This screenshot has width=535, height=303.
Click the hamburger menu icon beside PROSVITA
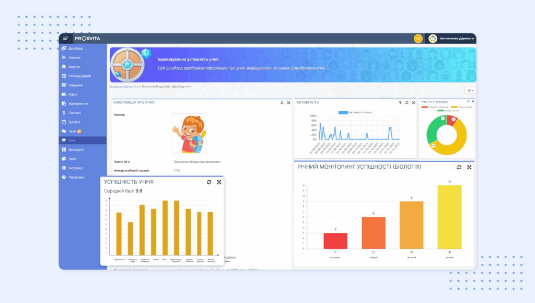[65, 39]
